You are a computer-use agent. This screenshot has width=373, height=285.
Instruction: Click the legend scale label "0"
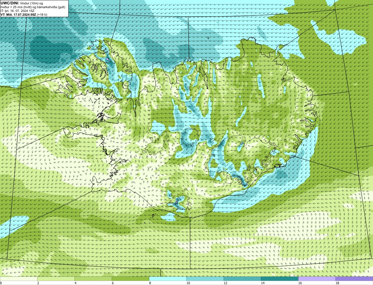pos(1,283)
